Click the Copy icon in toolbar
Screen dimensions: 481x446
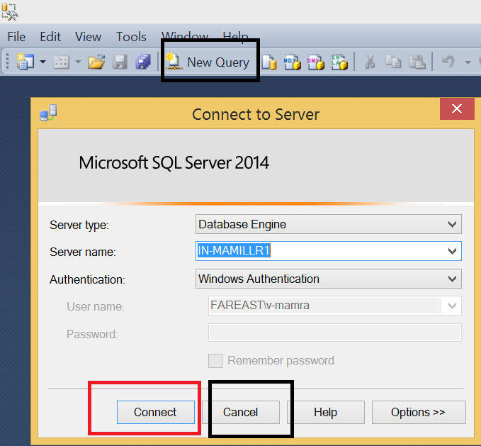[393, 62]
